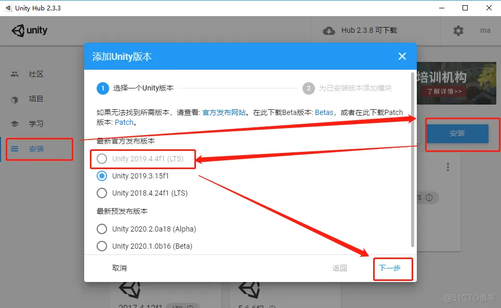Click the 最新官方发布版本 heading text
Screen dimensions: 501x308
tap(126, 141)
